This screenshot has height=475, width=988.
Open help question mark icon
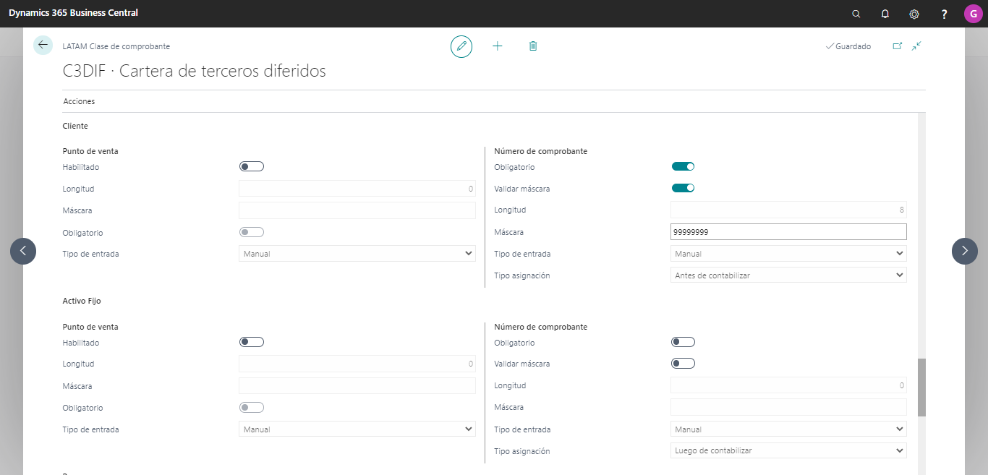(944, 14)
